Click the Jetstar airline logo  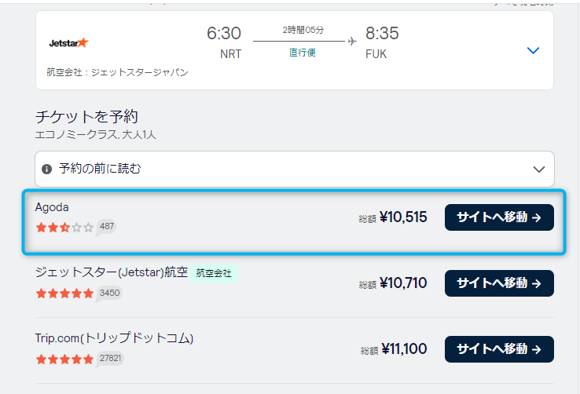(68, 42)
